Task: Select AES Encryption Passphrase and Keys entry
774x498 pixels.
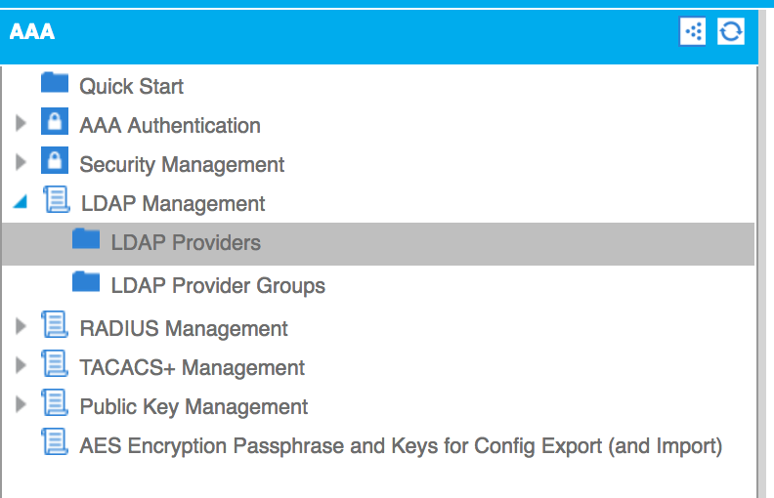Action: pyautogui.click(x=401, y=445)
